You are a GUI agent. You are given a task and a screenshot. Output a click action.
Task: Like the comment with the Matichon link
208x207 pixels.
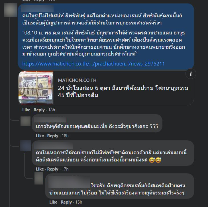(26, 110)
